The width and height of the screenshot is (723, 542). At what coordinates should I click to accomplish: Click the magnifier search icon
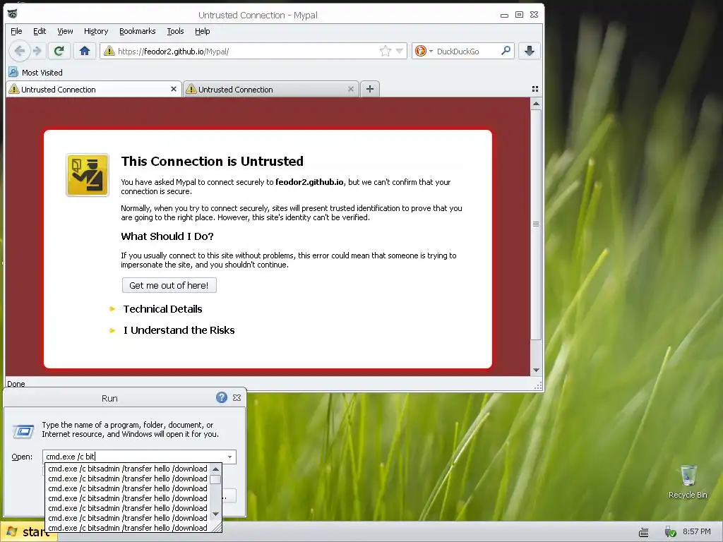[506, 51]
